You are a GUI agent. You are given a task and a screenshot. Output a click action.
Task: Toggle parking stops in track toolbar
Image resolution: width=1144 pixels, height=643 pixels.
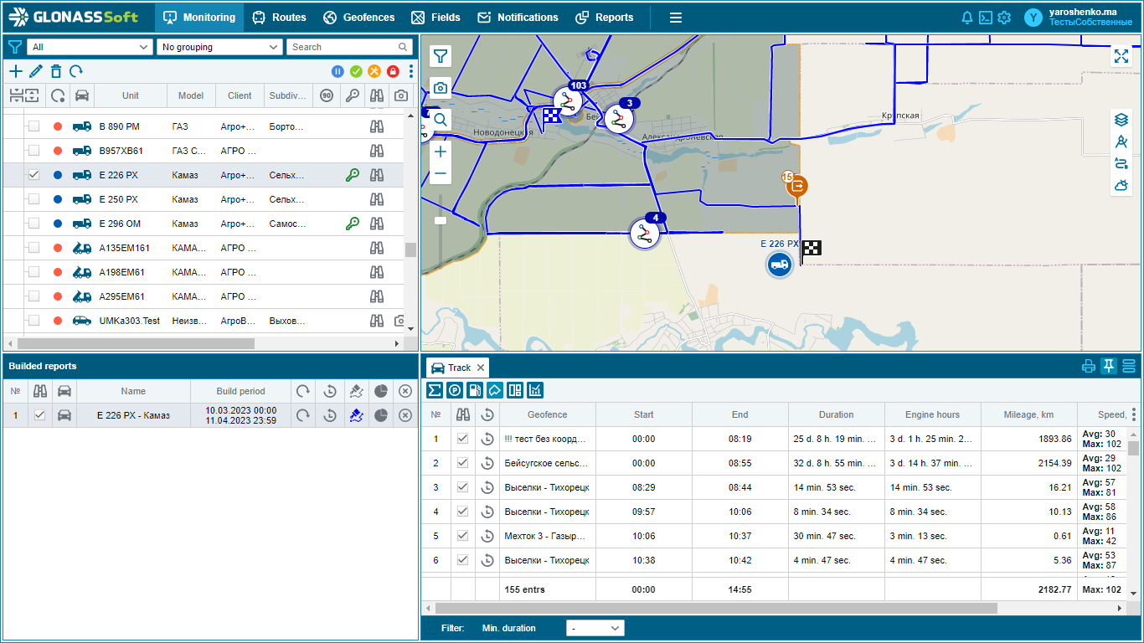[455, 389]
